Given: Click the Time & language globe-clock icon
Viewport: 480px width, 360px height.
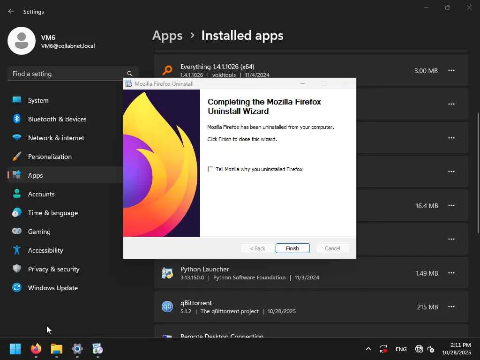Looking at the screenshot, I should coord(17,212).
